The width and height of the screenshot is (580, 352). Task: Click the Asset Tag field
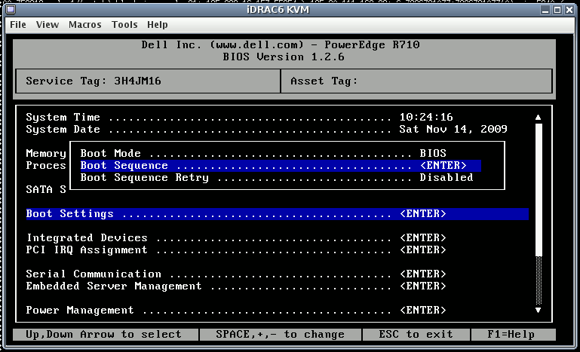416,81
